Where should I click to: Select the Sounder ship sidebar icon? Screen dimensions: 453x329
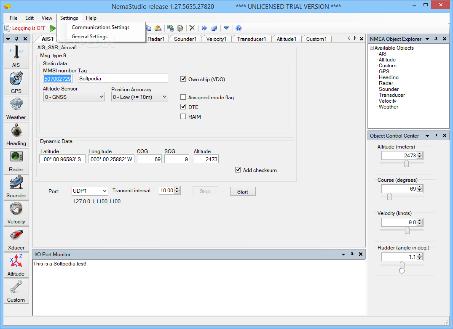[x=16, y=187]
